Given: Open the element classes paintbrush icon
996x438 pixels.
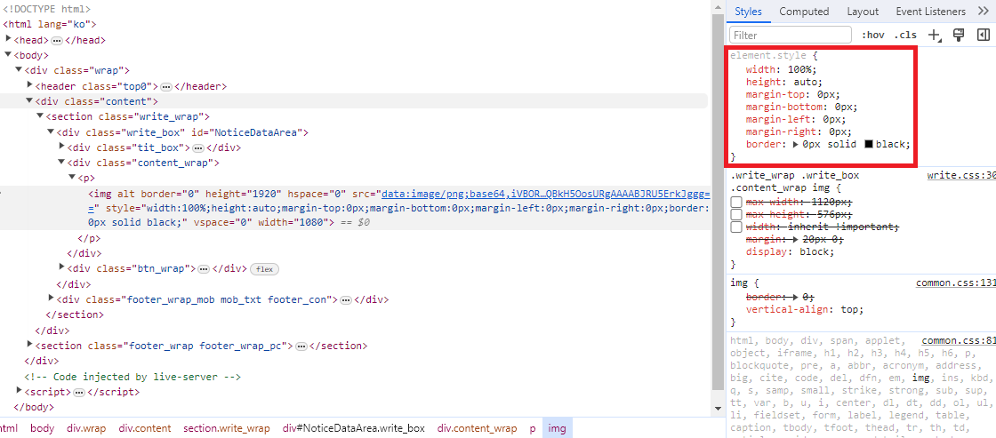Looking at the screenshot, I should tap(960, 35).
